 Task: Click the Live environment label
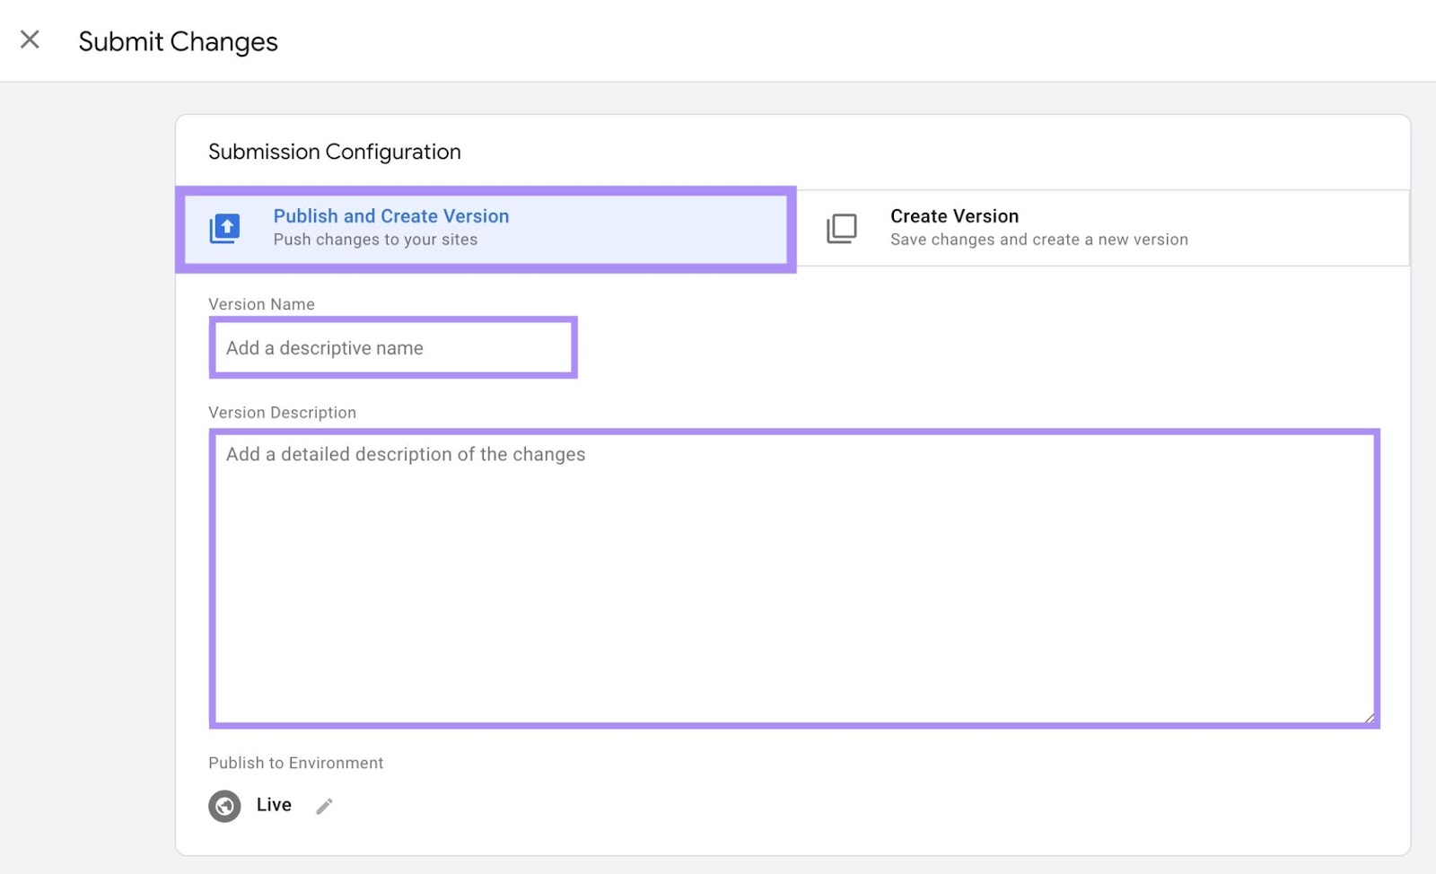(x=274, y=805)
